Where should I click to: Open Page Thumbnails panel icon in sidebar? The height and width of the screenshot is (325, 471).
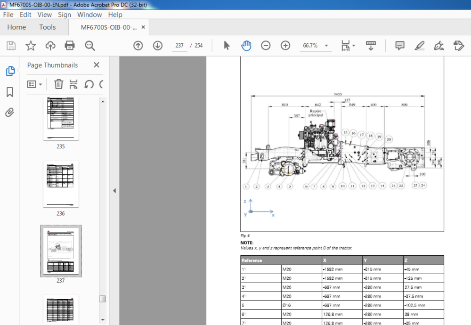tap(10, 71)
